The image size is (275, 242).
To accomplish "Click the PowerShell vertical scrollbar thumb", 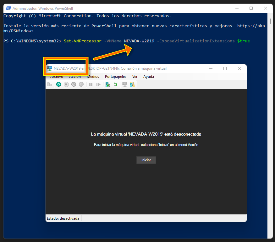I will [x=270, y=21].
